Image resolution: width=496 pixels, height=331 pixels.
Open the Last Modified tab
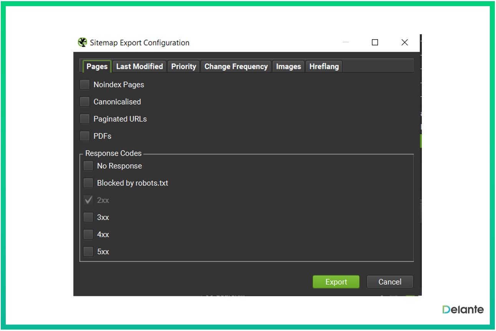coord(139,67)
